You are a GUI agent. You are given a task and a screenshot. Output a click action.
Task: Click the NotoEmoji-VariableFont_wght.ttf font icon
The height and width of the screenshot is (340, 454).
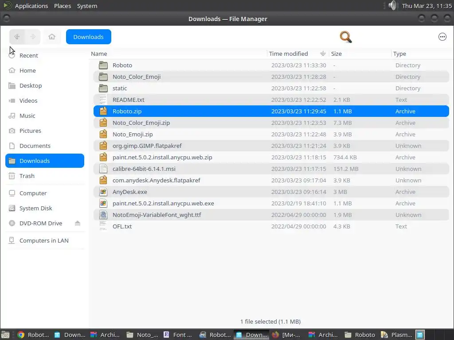pyautogui.click(x=103, y=215)
